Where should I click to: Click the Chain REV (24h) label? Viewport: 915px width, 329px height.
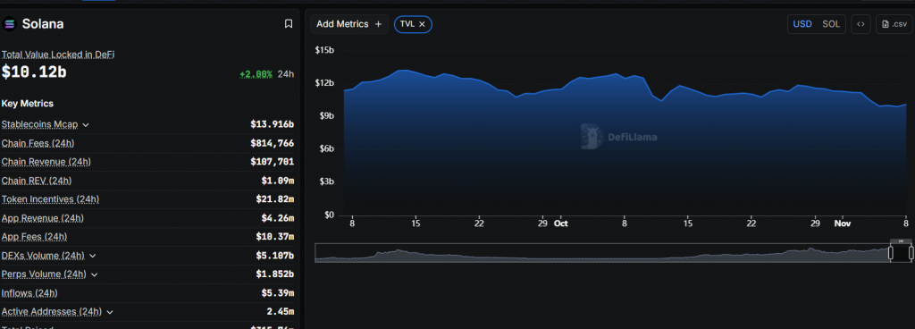click(37, 181)
